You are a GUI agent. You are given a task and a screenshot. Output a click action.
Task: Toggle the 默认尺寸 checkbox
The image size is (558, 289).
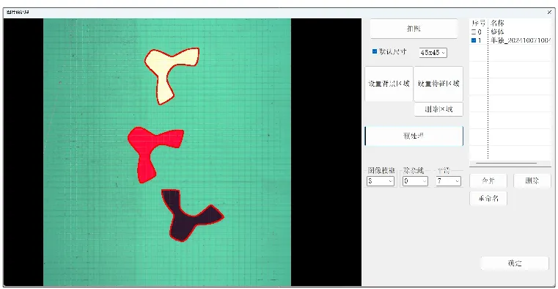point(375,51)
